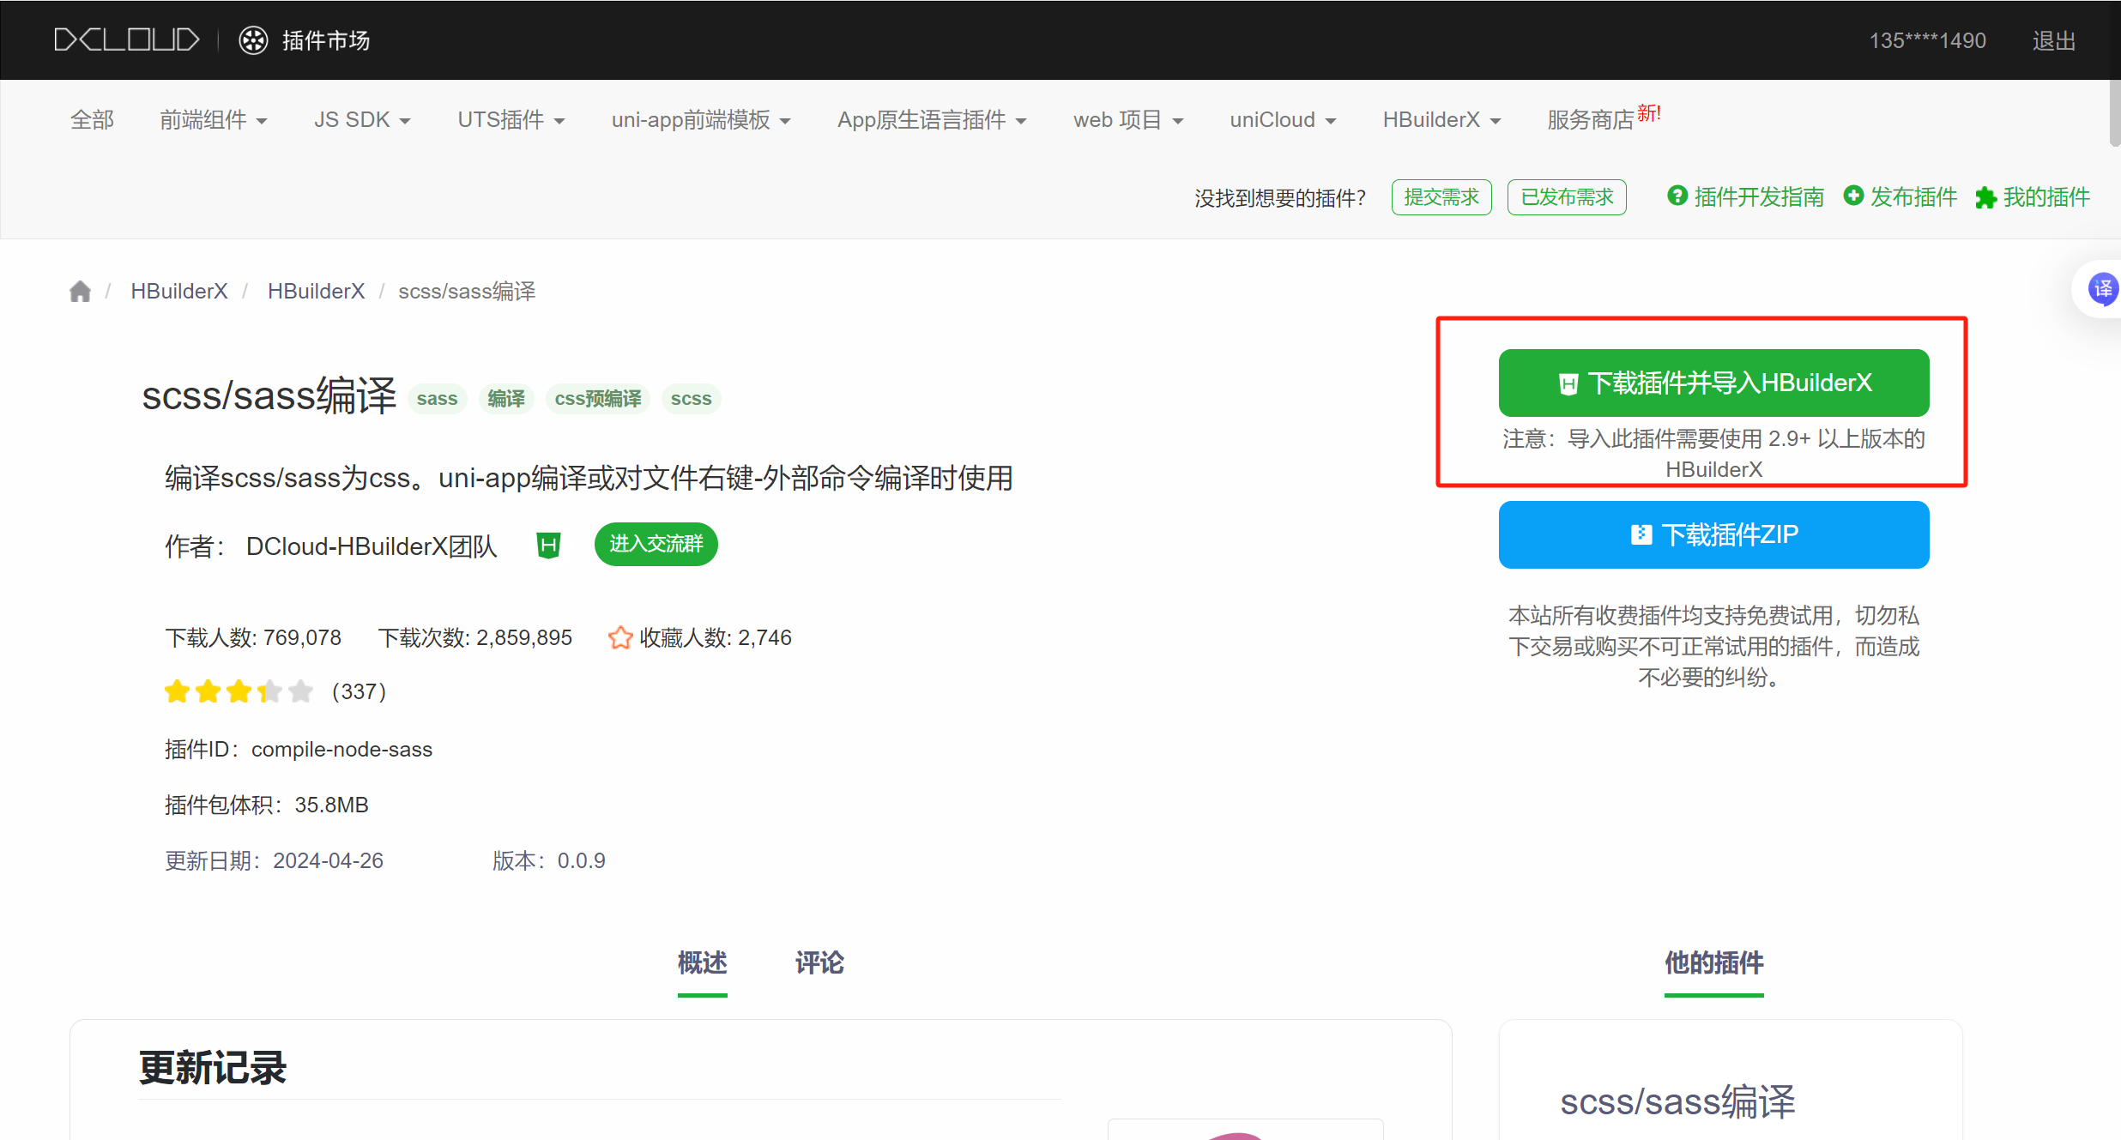The height and width of the screenshot is (1140, 2121).
Task: Click the publish plugin plus icon
Action: pyautogui.click(x=1853, y=196)
